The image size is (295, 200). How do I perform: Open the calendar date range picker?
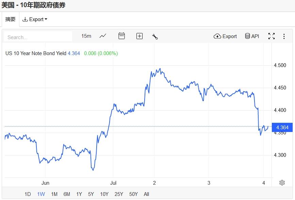click(x=121, y=36)
